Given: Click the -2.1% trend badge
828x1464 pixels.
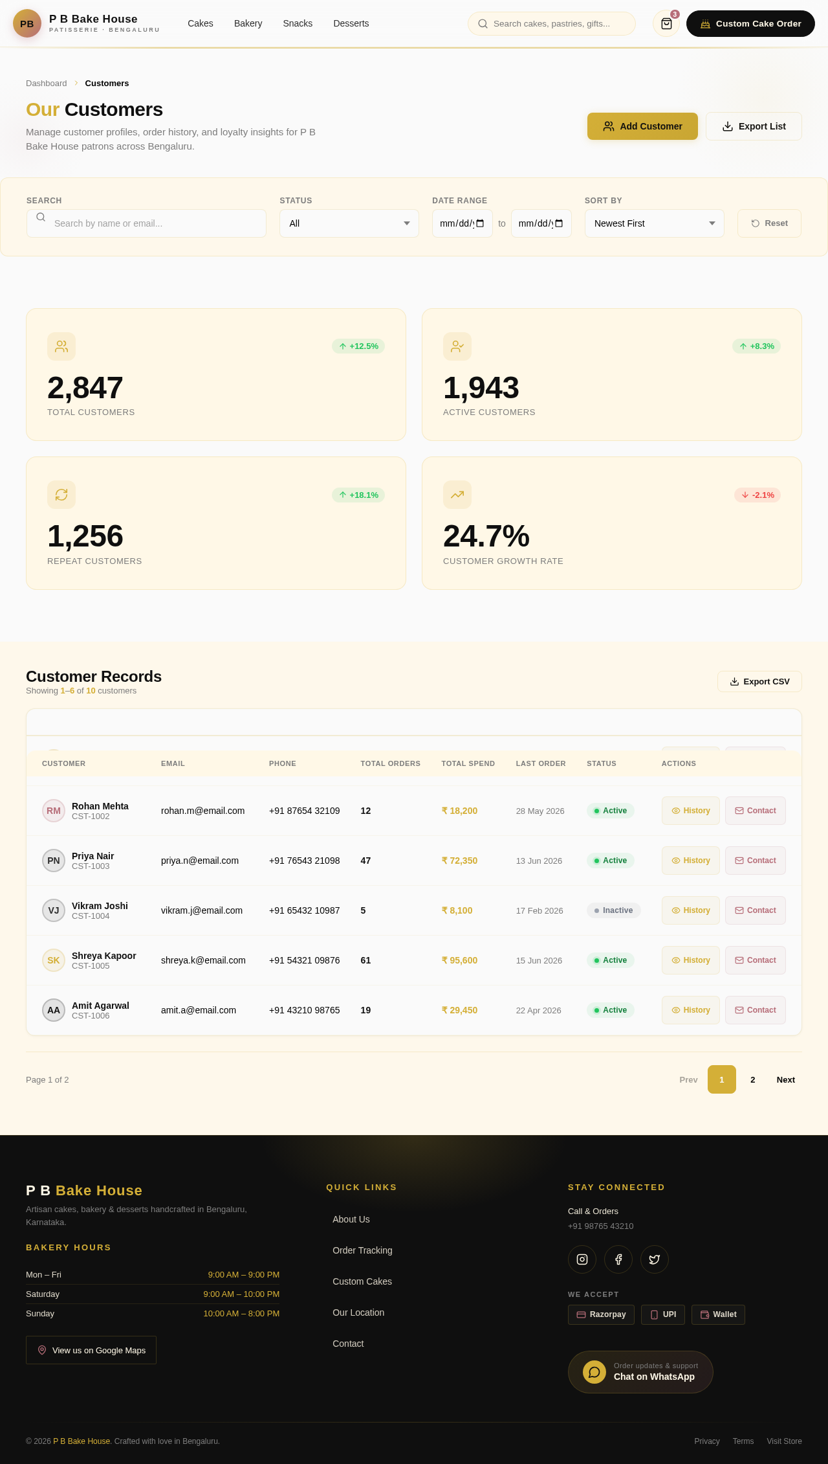Looking at the screenshot, I should (757, 495).
